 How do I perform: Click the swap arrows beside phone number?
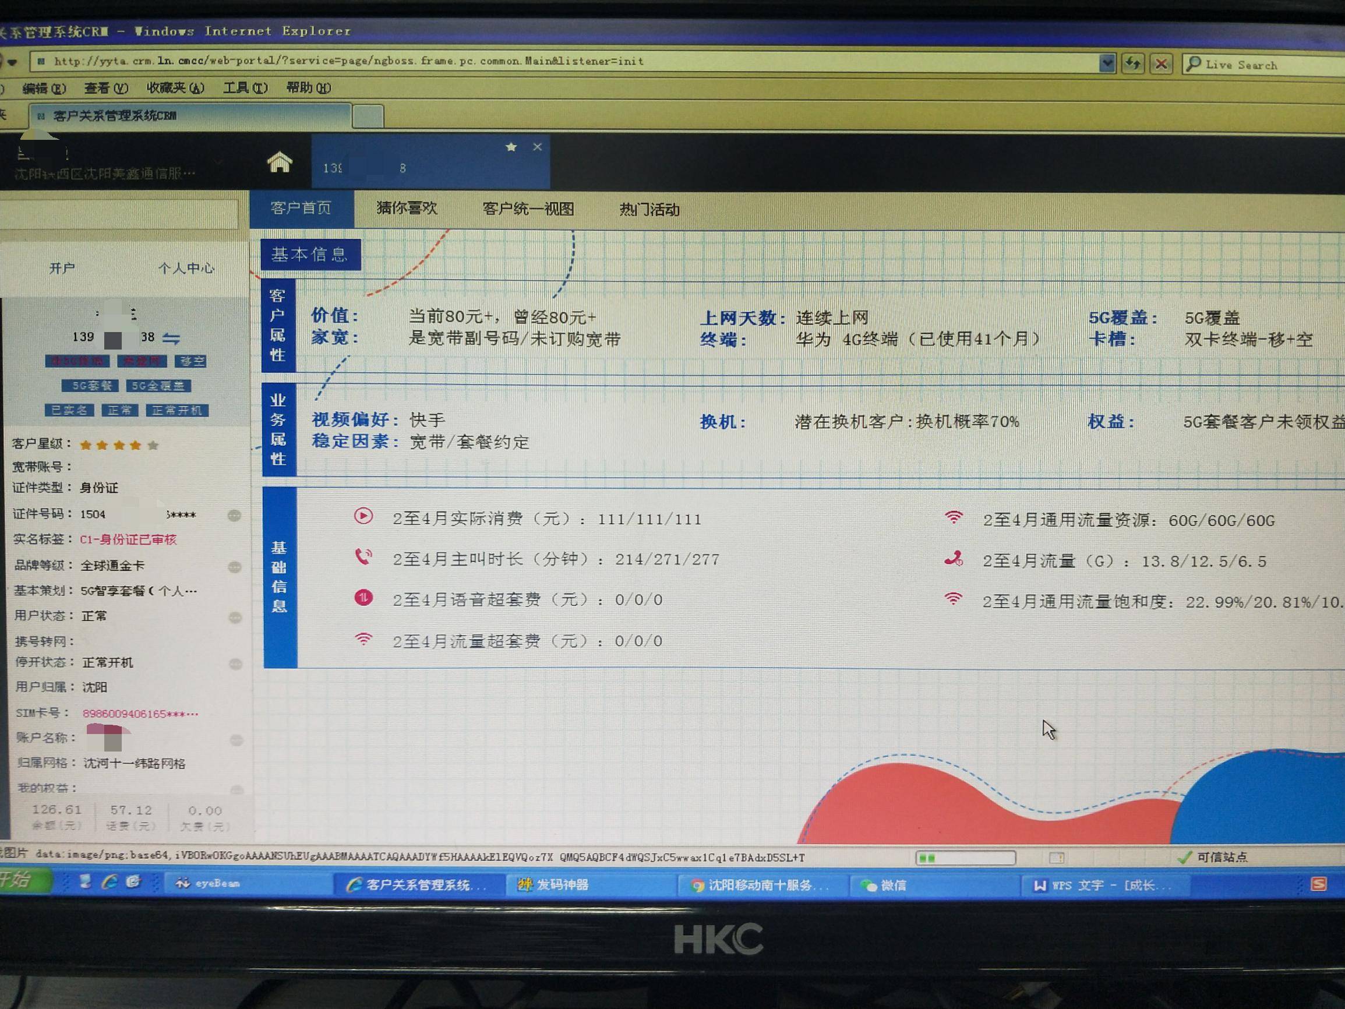click(x=171, y=338)
